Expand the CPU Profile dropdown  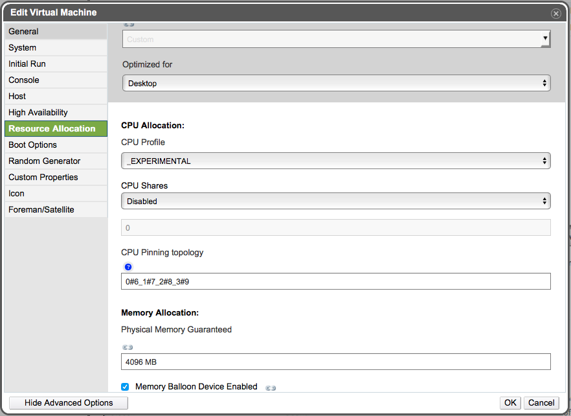336,161
